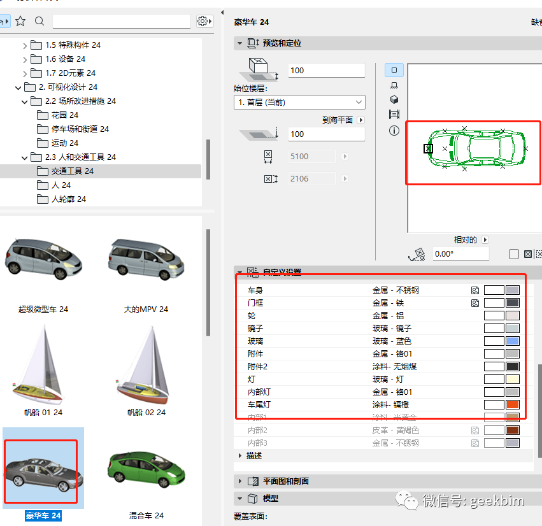The image size is (542, 526).
Task: Switch preview to 2D plan view icon
Action: [x=394, y=70]
